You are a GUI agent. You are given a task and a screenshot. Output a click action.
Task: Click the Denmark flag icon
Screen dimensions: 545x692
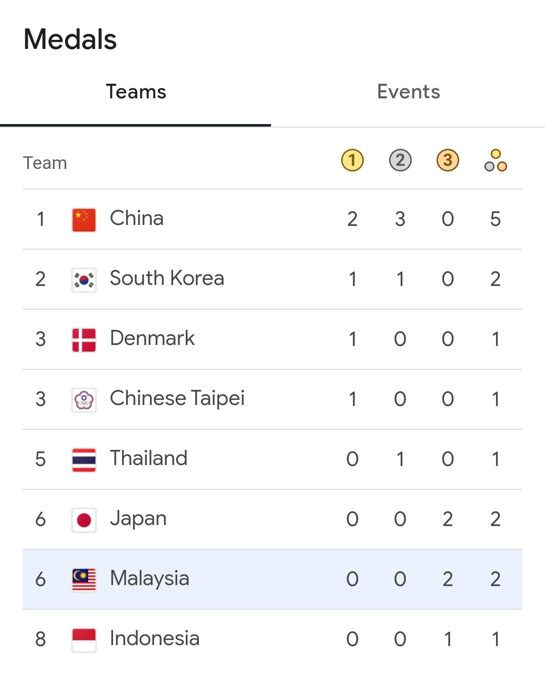(x=84, y=339)
